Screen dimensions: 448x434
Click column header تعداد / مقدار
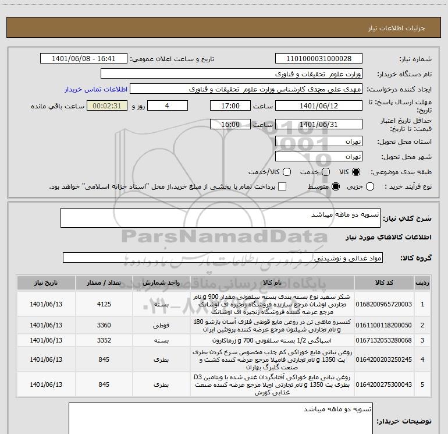click(104, 283)
